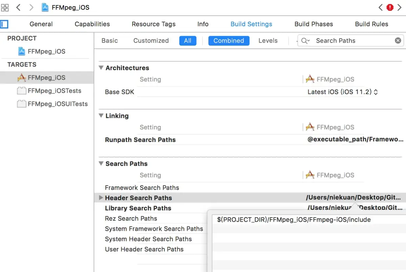Screen dimensions: 406x272
Task: Go back with the left chevron
Action: pos(18,7)
